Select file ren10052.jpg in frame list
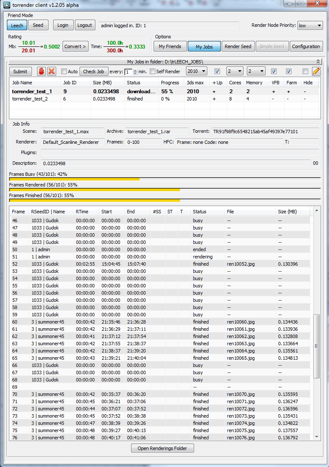 (x=240, y=264)
